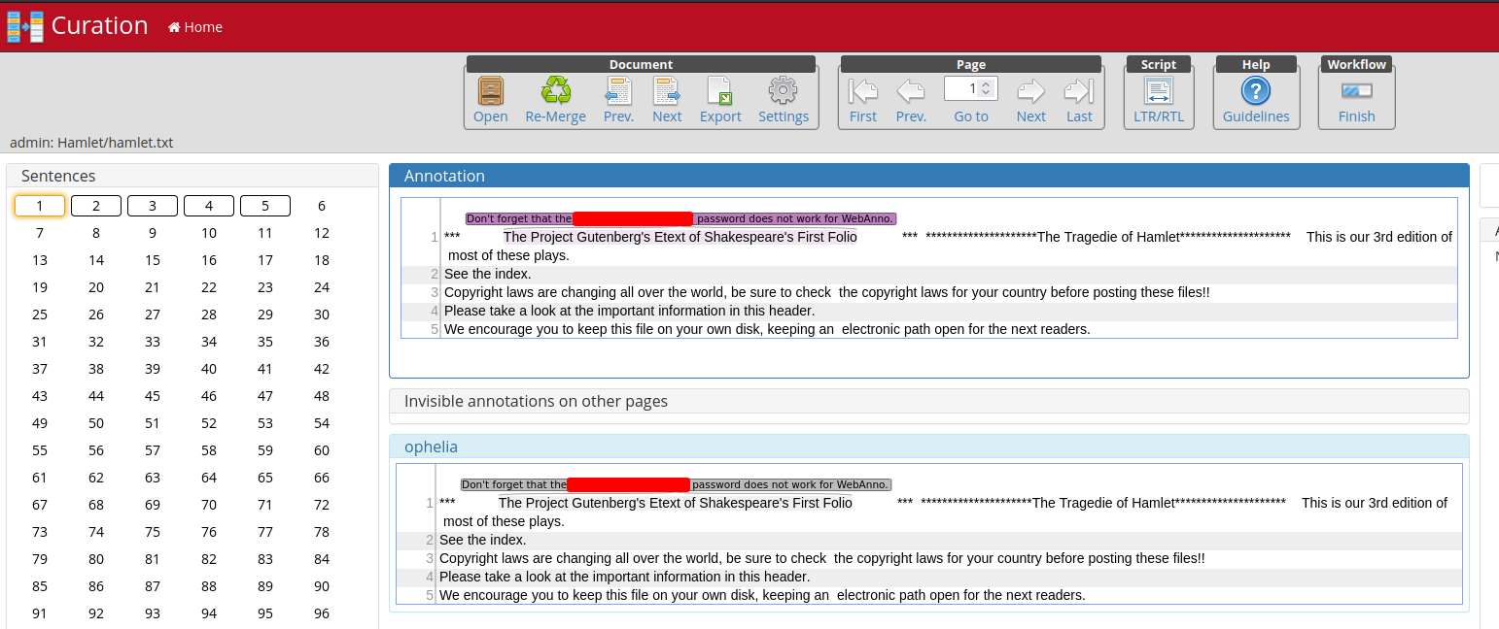Open the Settings gear icon
Viewport: 1499px width, 629px height.
[784, 91]
